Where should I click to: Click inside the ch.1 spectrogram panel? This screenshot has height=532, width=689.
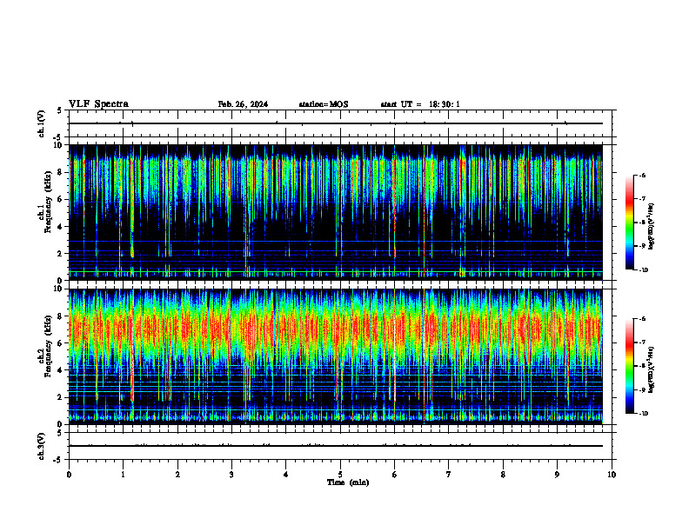336,212
